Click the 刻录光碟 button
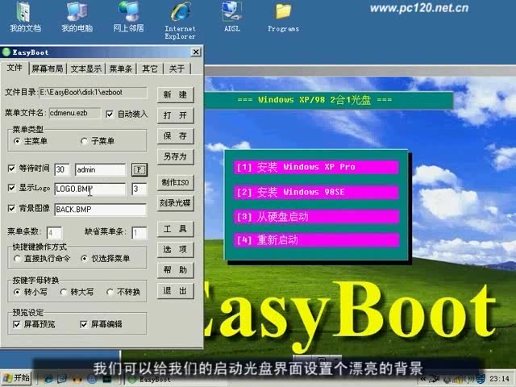The height and width of the screenshot is (387, 516). pos(175,203)
